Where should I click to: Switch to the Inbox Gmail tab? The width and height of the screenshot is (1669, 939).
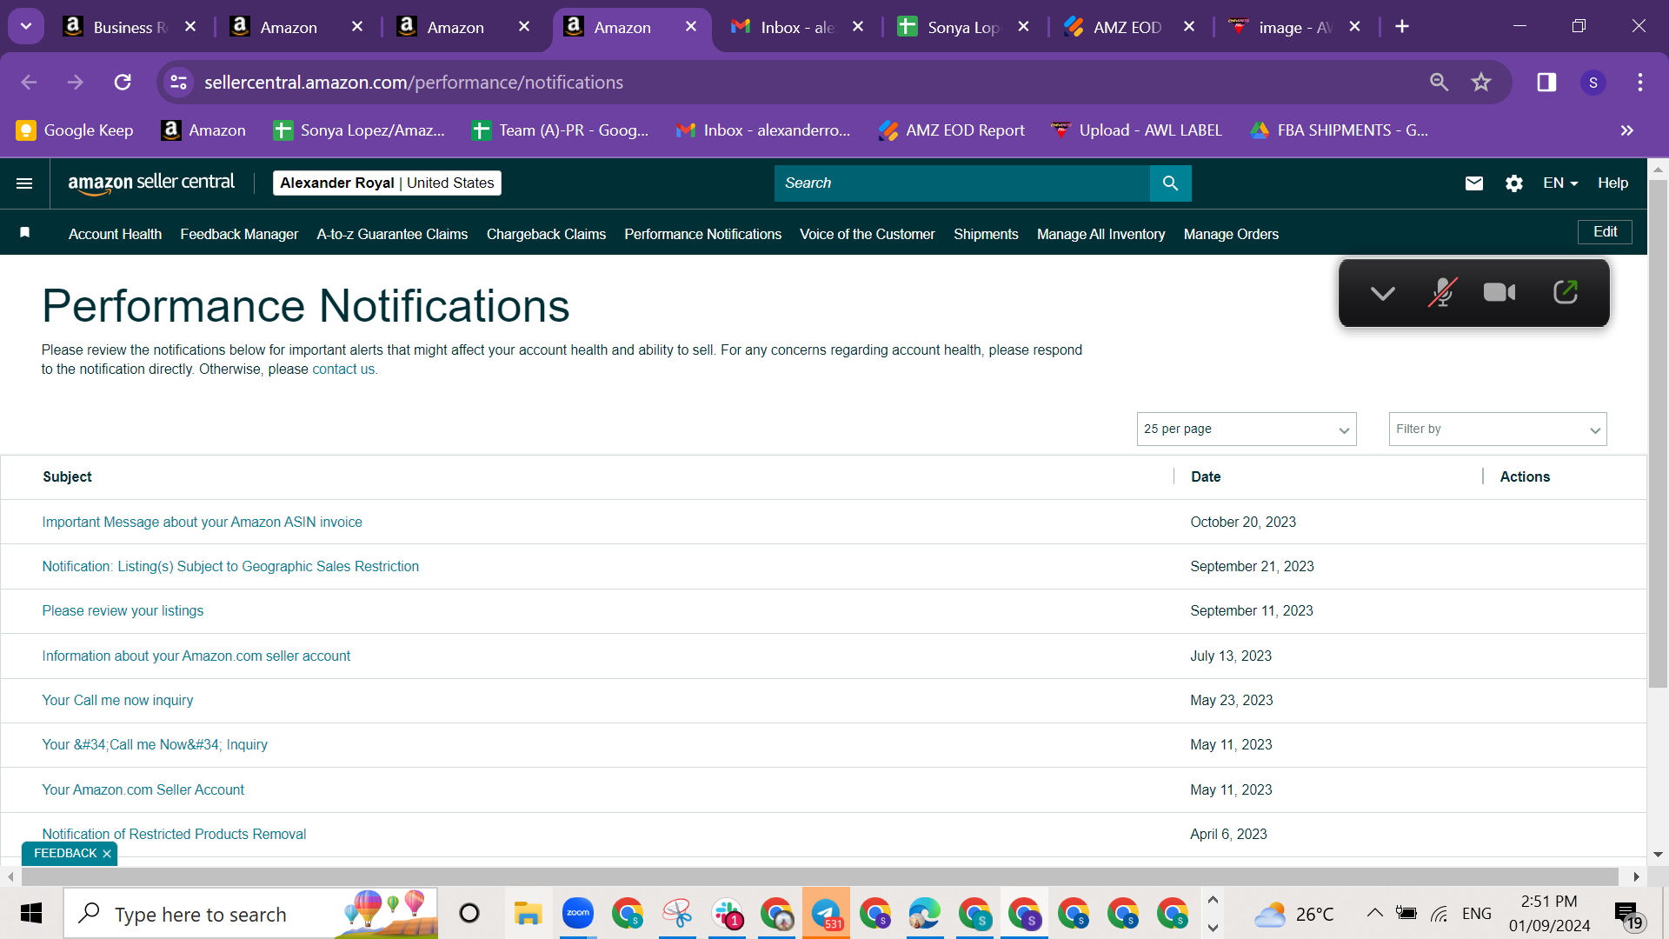797,27
